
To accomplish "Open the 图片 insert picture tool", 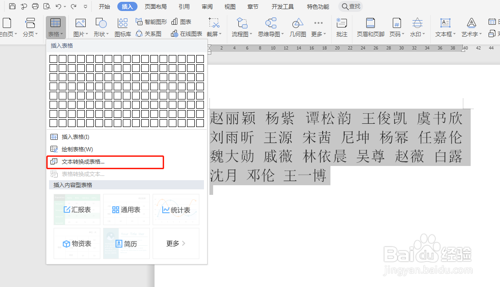I will coord(80,27).
